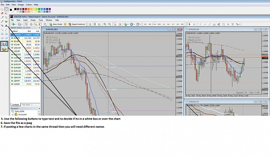Choose the opaque text background option

point(4,44)
